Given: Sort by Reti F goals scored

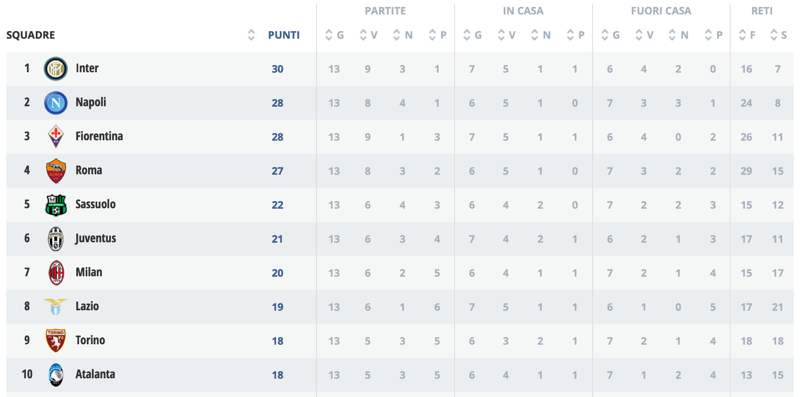Looking at the screenshot, I should pos(742,35).
